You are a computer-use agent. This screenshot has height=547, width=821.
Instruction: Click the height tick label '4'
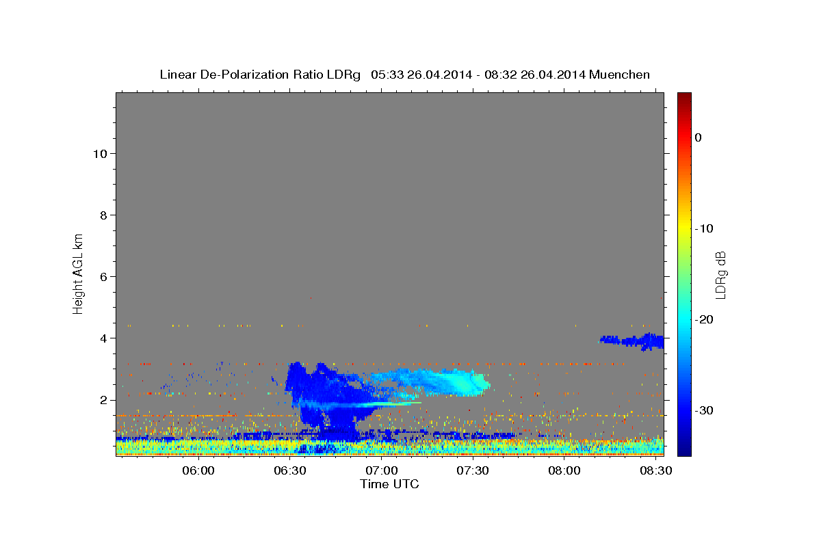point(103,338)
